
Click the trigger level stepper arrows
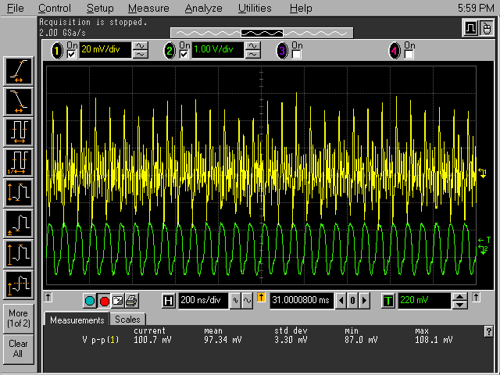(460, 301)
